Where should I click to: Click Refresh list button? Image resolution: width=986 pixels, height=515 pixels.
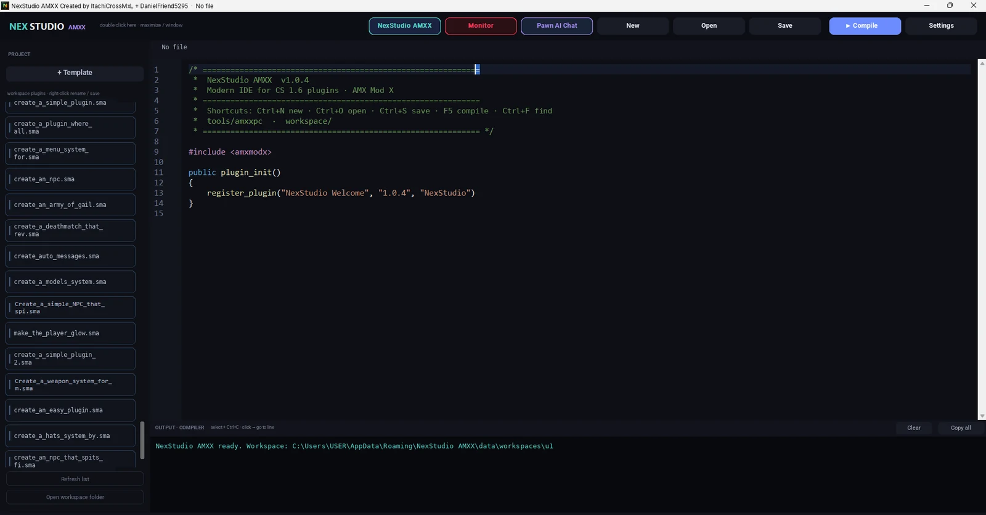(75, 479)
